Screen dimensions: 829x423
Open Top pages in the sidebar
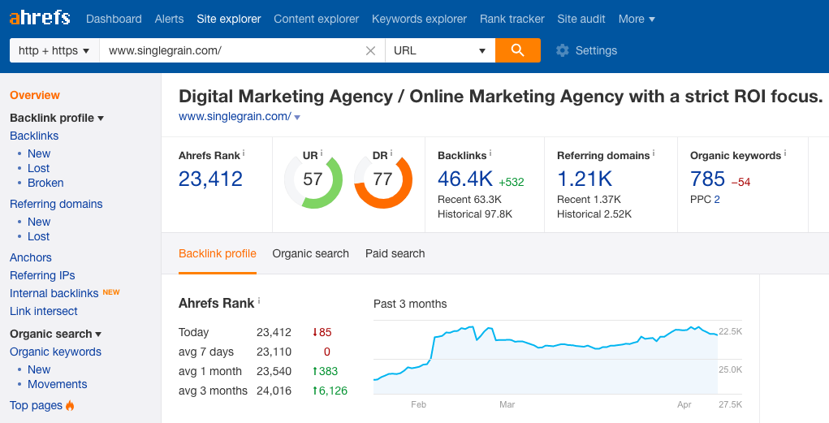coord(36,406)
